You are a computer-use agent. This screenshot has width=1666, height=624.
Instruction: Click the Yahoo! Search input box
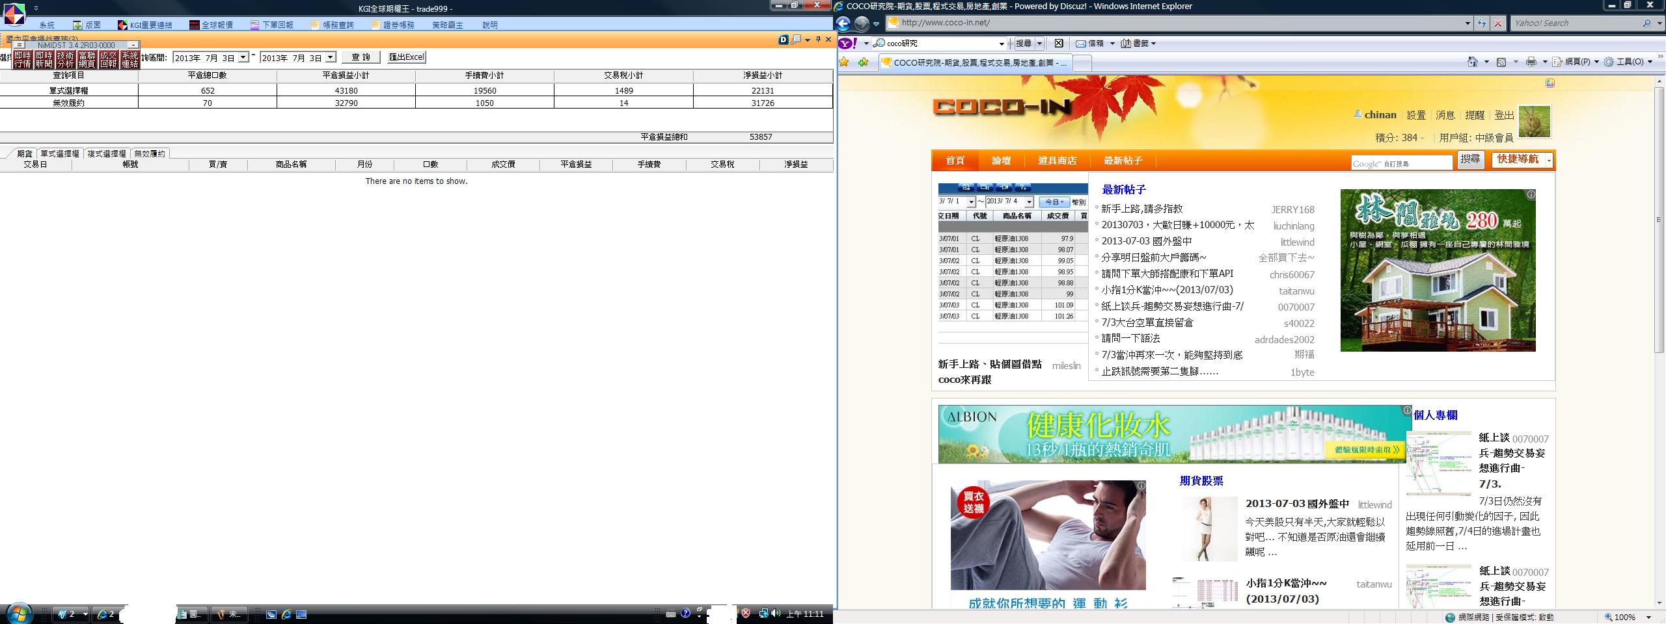1576,23
